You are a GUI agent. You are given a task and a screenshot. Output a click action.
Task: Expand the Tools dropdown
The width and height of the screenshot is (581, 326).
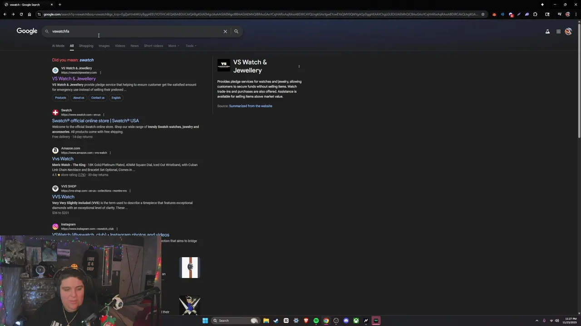coord(191,46)
